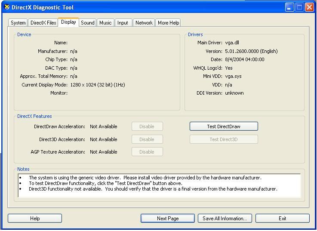
Task: Click the Notes group label
Action: tap(23, 169)
